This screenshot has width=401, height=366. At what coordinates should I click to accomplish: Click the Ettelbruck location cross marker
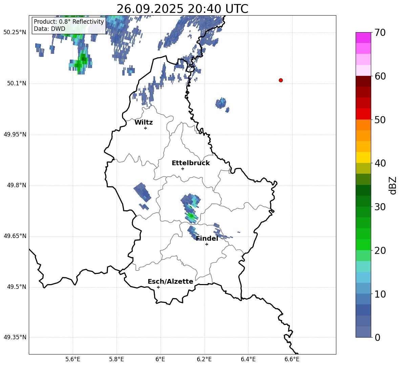tap(183, 169)
